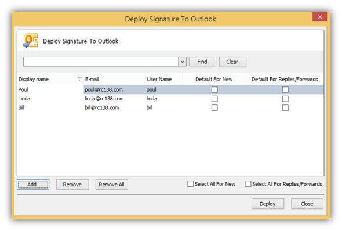
Task: Sort by Display name column header
Action: 50,80
